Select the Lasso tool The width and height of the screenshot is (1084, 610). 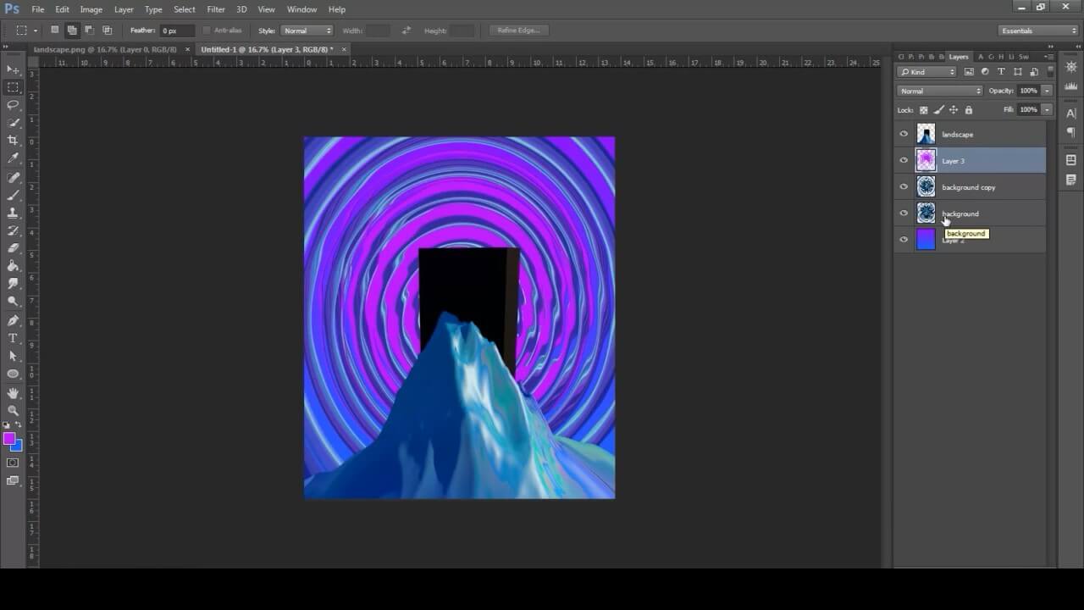(x=13, y=105)
